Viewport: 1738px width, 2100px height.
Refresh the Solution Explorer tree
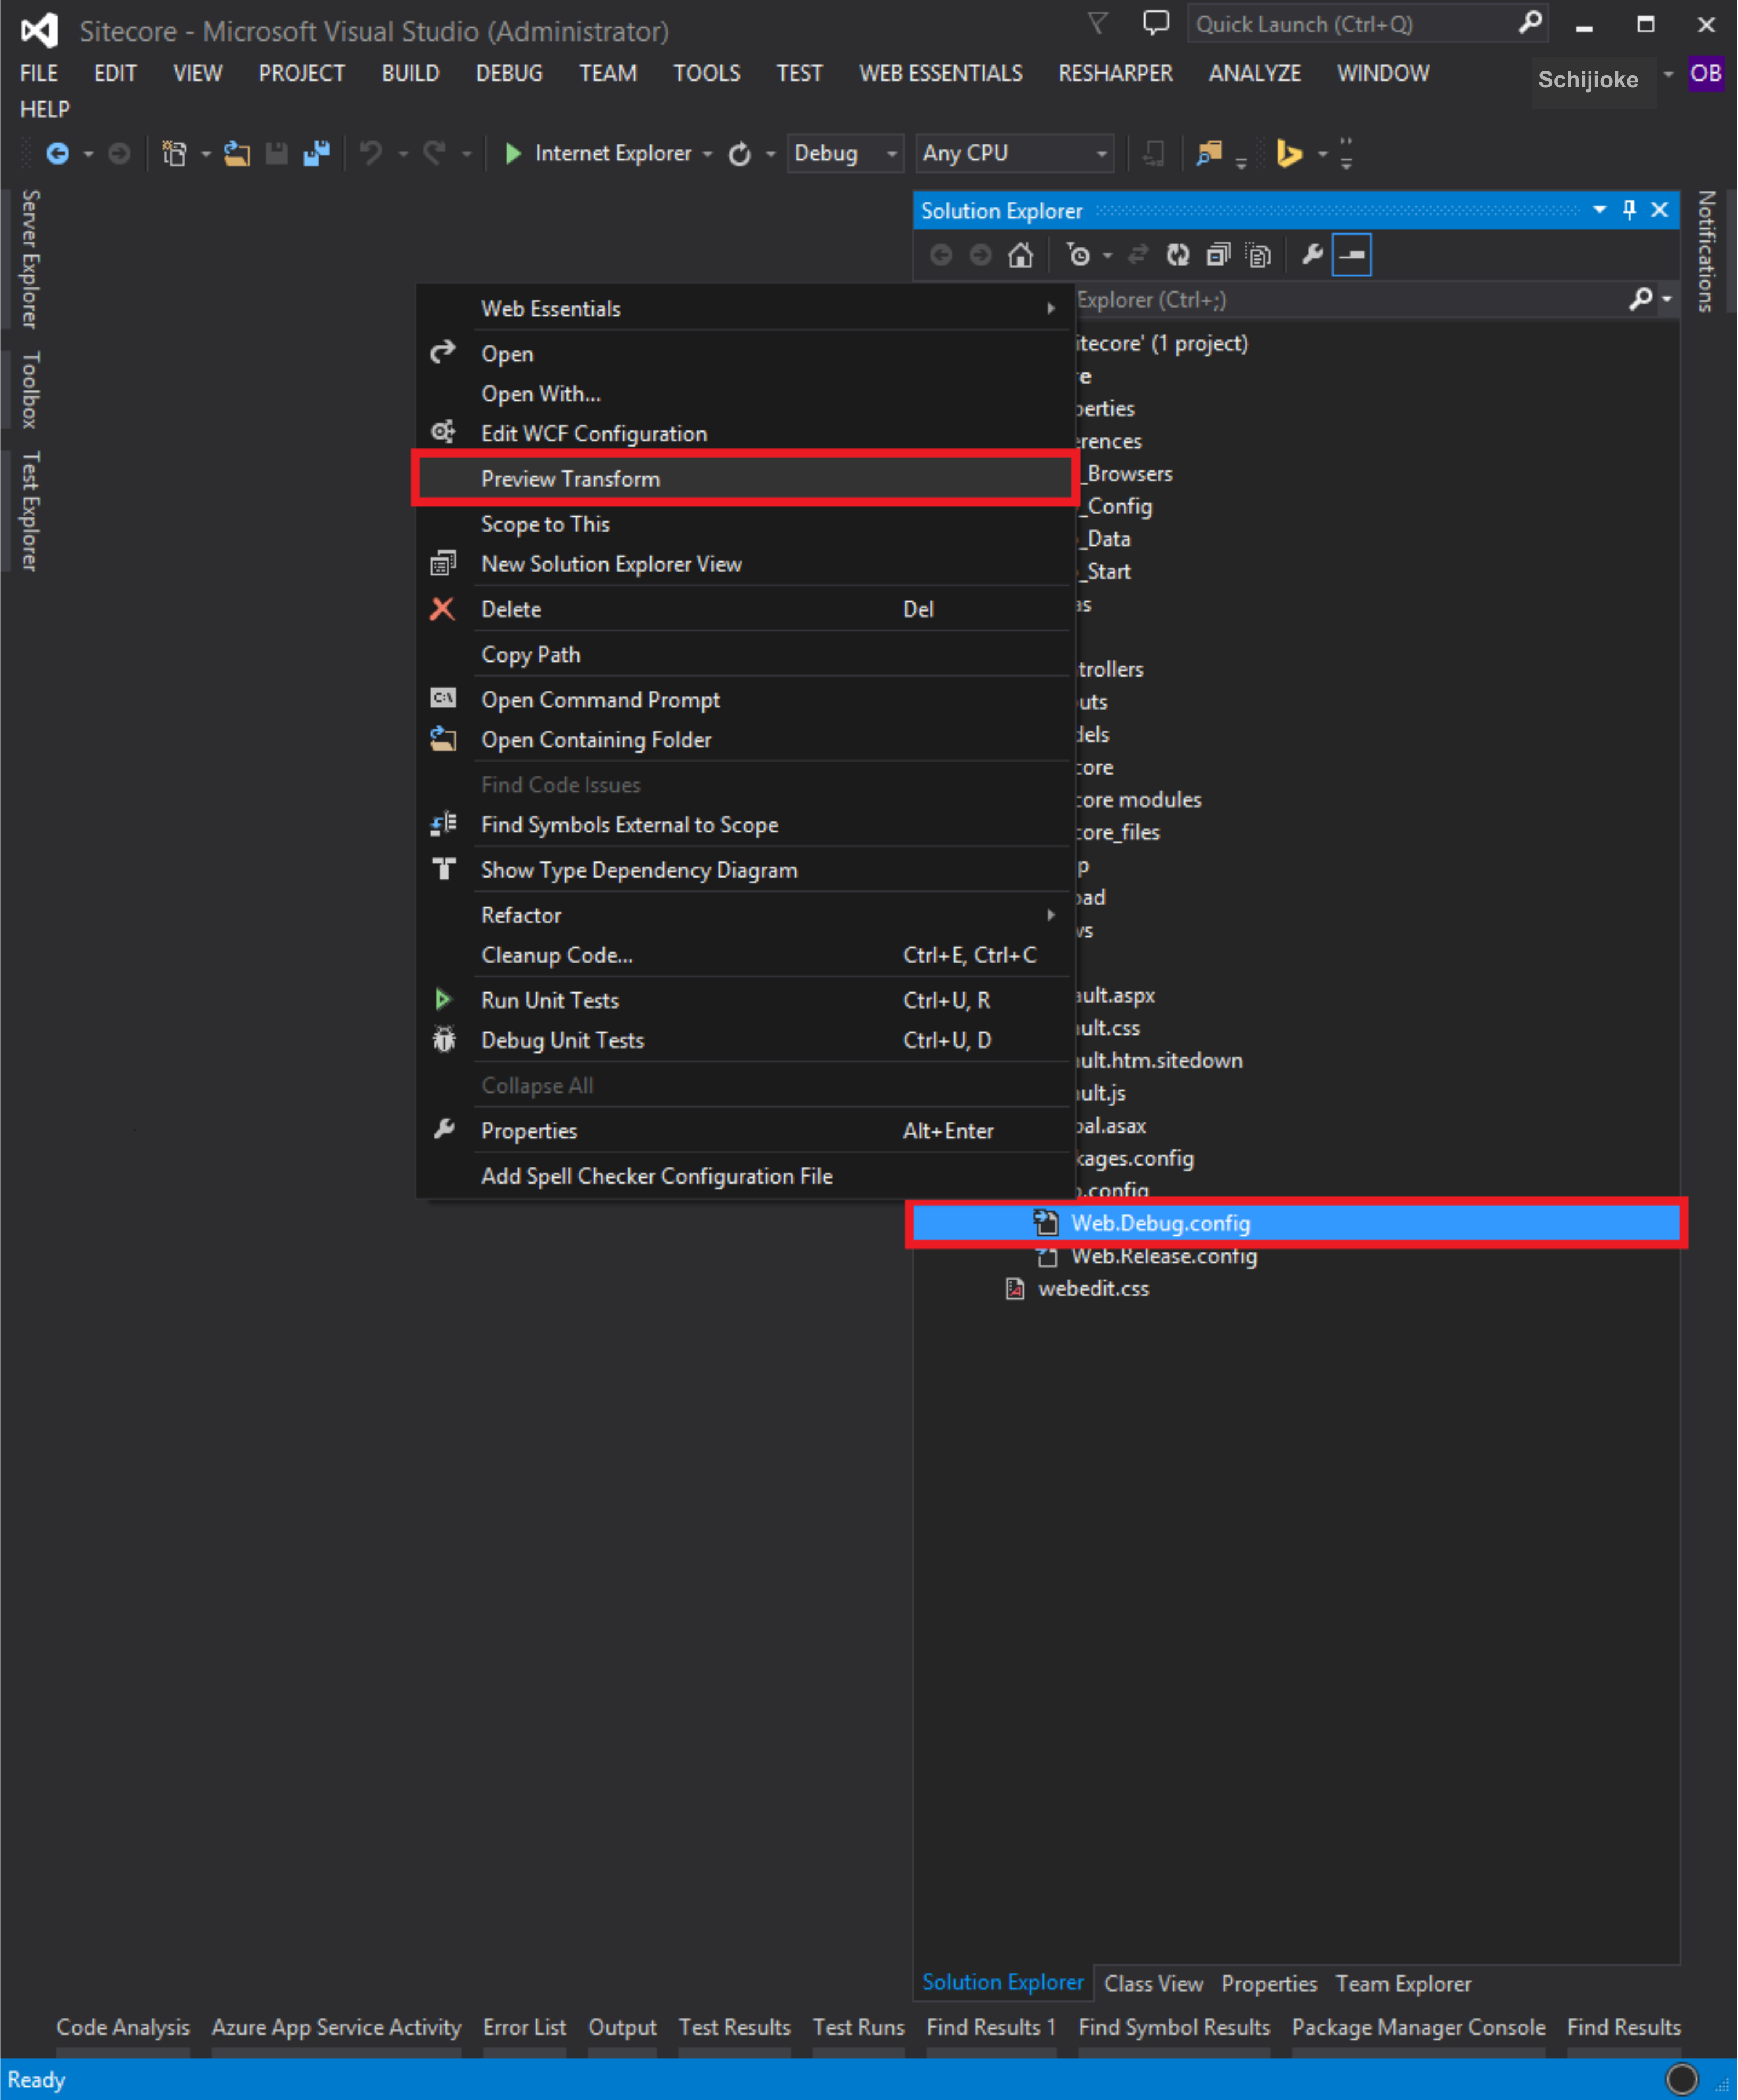pyautogui.click(x=1177, y=256)
